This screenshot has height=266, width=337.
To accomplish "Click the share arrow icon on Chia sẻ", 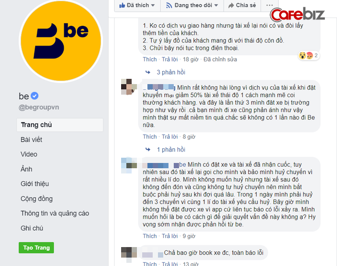I will [231, 5].
